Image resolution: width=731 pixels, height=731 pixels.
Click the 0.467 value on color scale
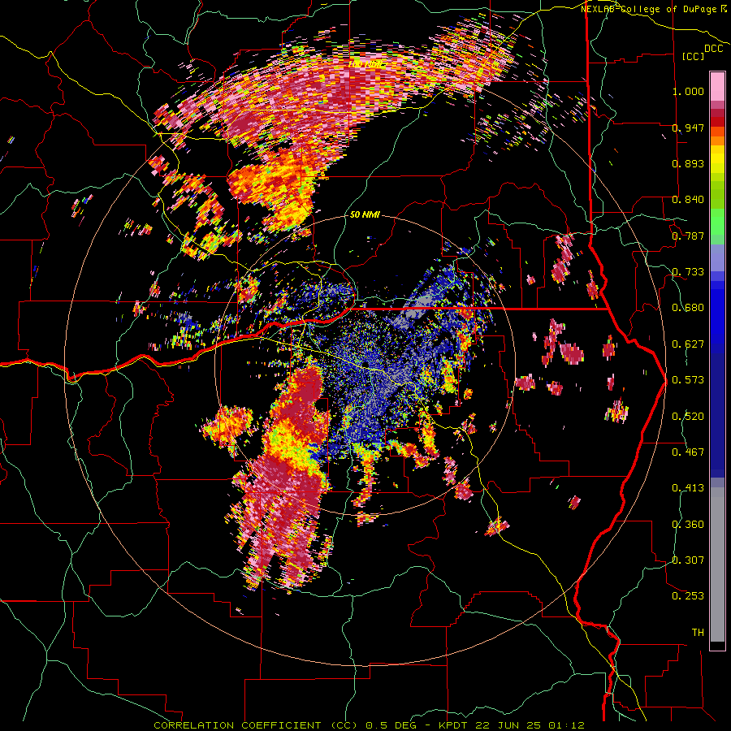(688, 452)
